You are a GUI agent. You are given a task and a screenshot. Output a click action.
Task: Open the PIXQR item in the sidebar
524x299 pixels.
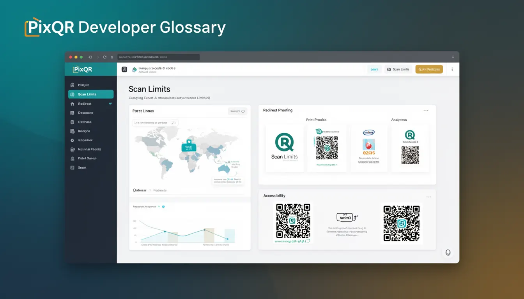(91, 85)
